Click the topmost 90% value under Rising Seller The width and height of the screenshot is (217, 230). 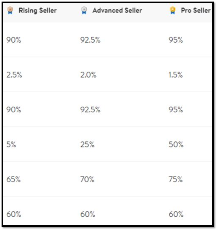click(14, 40)
